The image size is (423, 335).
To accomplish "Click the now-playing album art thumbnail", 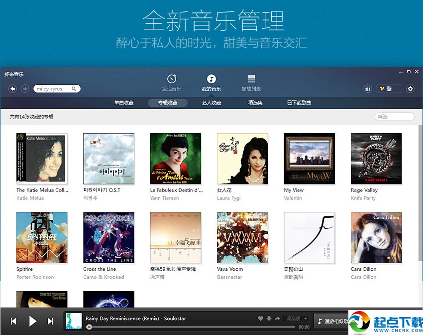I will click(74, 321).
